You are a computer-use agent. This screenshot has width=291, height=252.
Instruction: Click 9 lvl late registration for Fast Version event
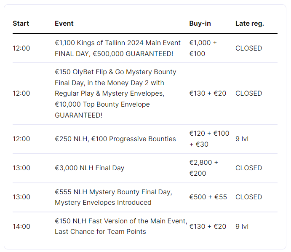tap(242, 226)
